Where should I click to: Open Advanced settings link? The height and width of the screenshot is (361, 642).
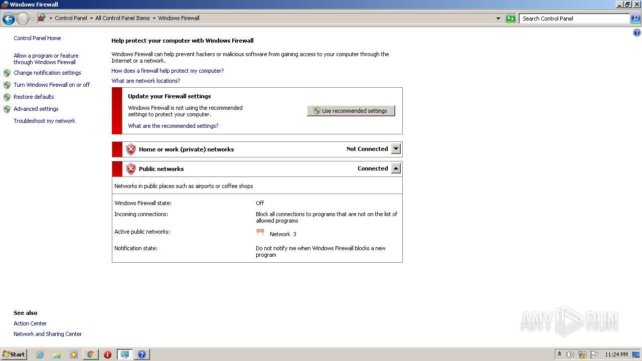(36, 109)
